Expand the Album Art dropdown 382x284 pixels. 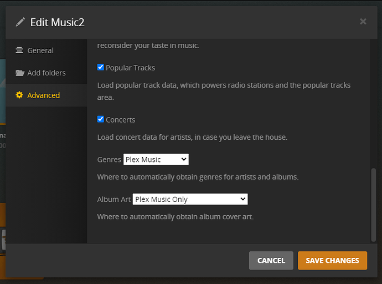[x=190, y=199]
